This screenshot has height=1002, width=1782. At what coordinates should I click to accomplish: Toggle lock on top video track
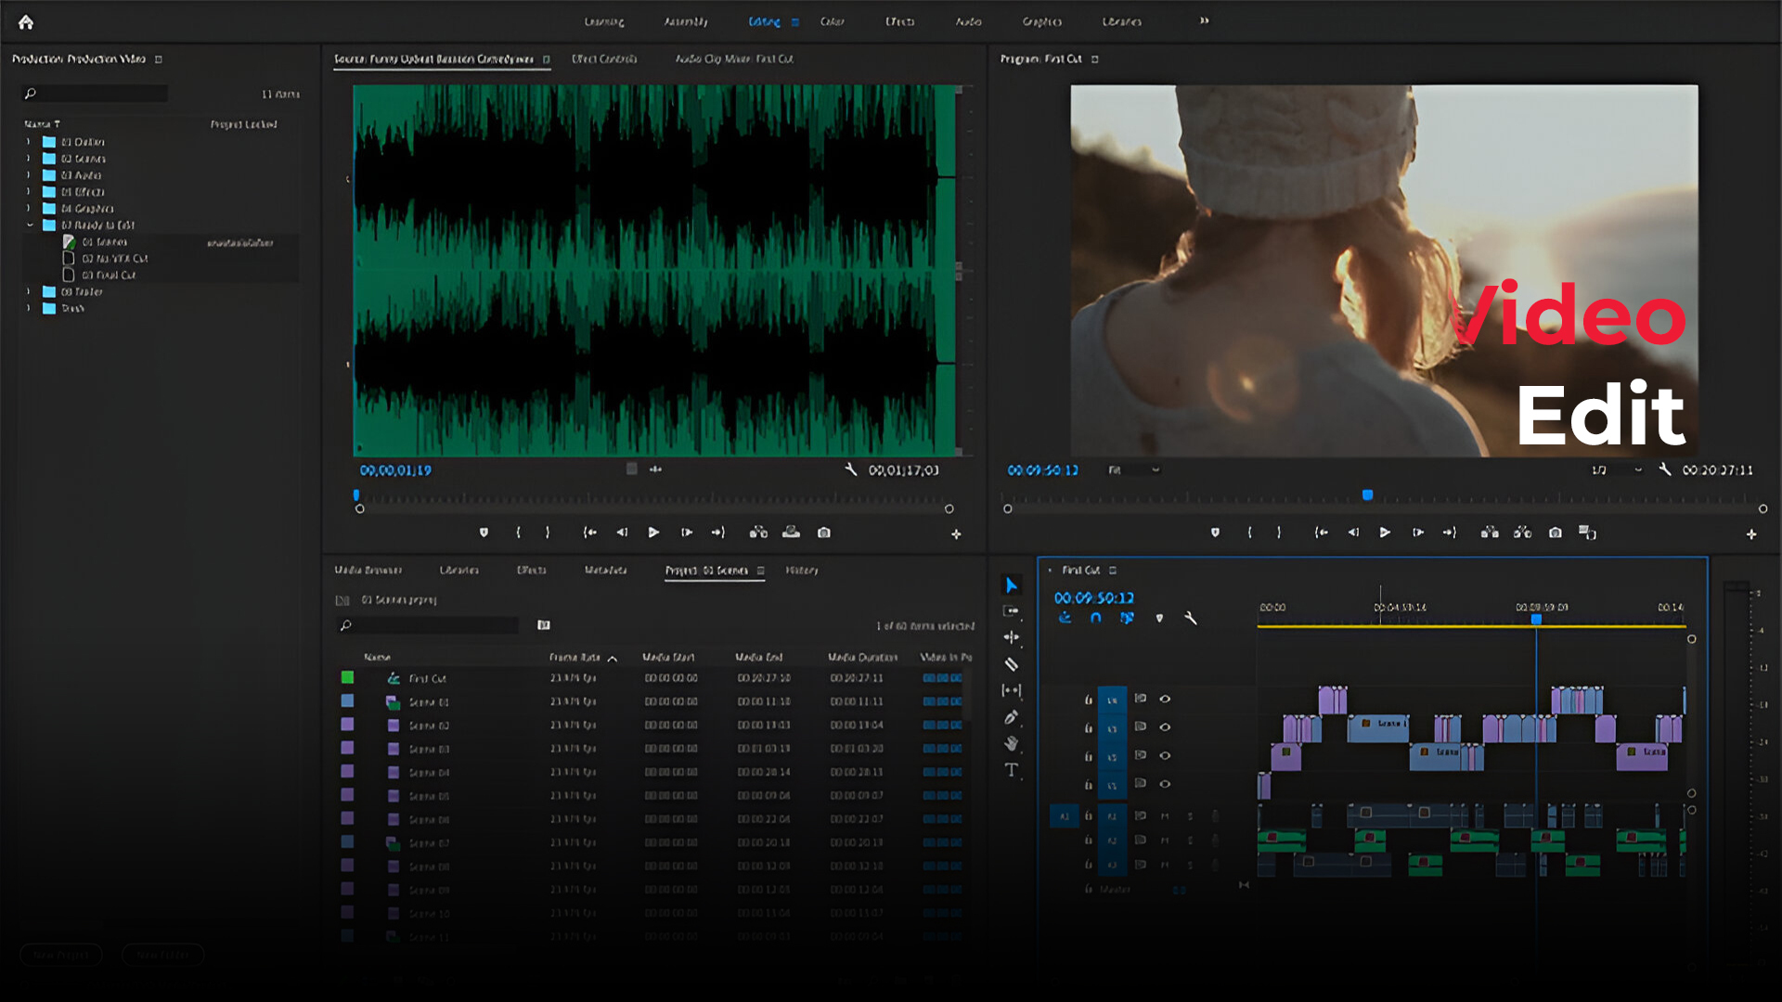tap(1089, 700)
